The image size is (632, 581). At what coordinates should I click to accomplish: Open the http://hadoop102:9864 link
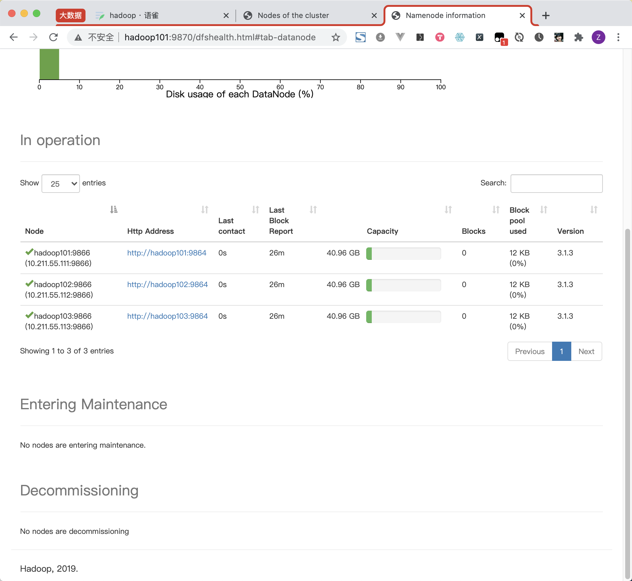[167, 285]
